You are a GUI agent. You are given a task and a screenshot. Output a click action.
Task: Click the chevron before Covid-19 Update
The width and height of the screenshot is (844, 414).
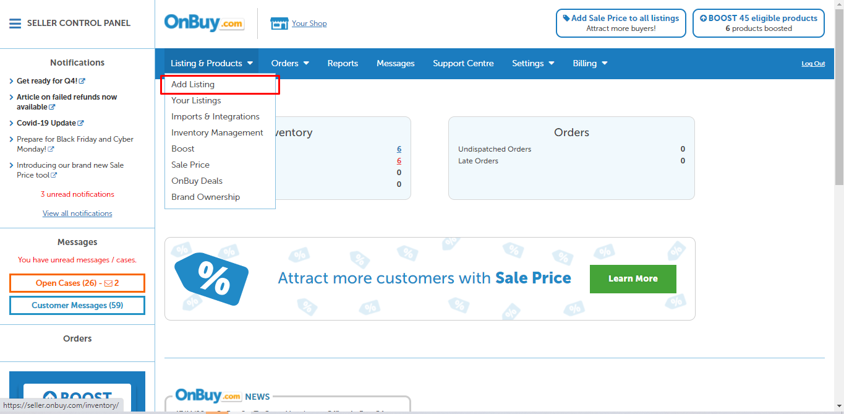(x=12, y=123)
